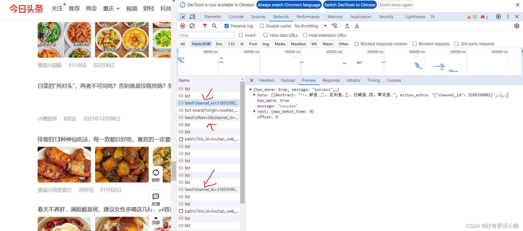Enable Hide data URLs checkbox
The height and width of the screenshot is (231, 523).
266,35
